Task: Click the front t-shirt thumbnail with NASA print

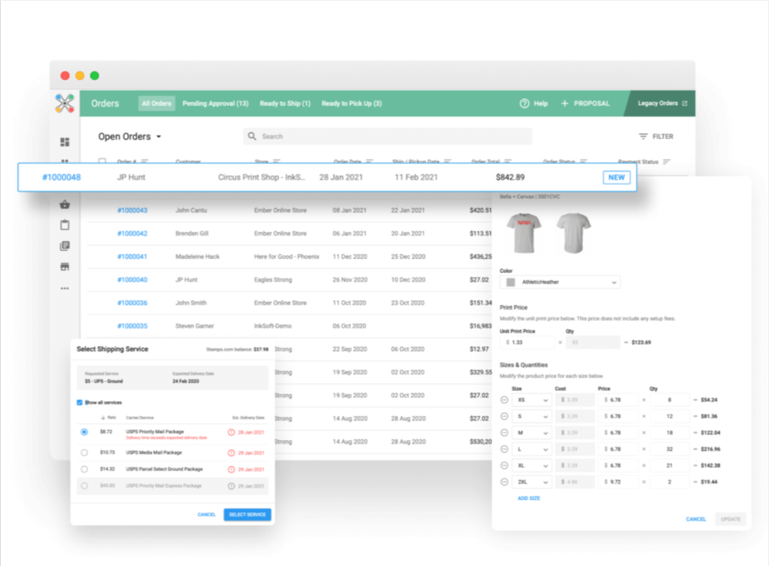Action: click(524, 232)
